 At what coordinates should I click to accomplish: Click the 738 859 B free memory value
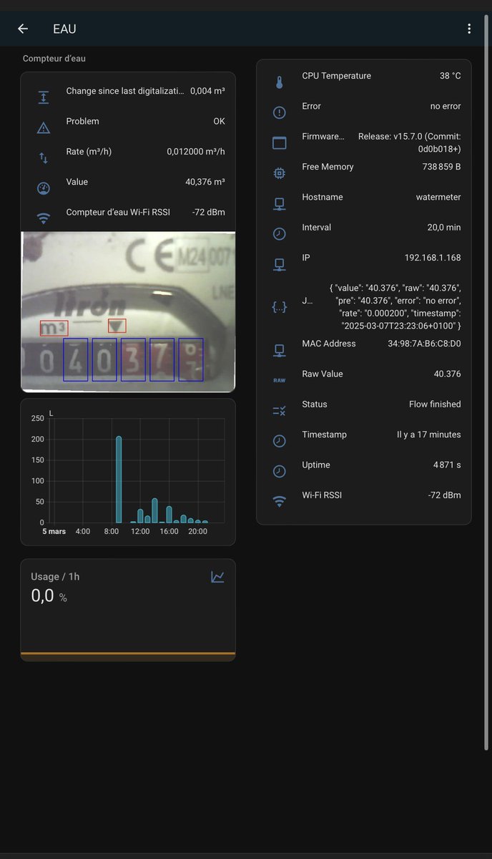coord(442,167)
